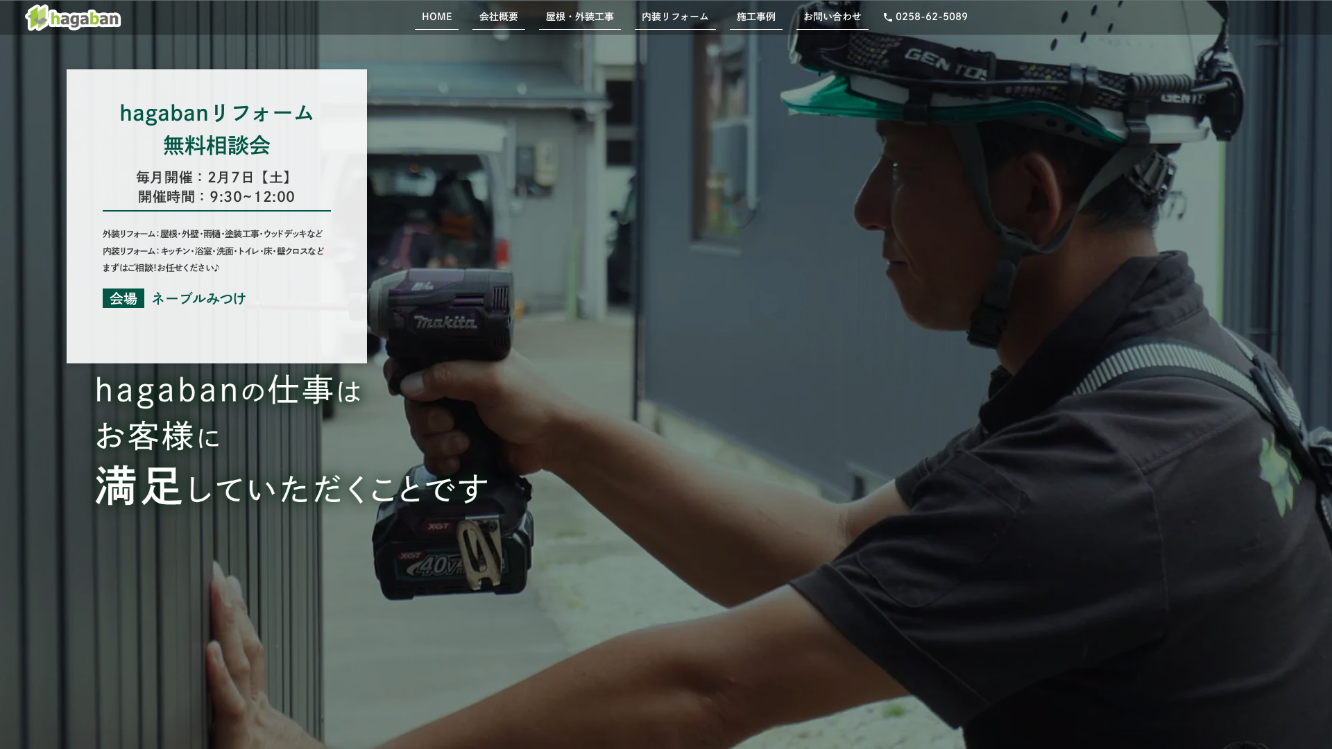Click the 開催時間 9:30~12:00 text
The height and width of the screenshot is (749, 1332).
tap(216, 197)
